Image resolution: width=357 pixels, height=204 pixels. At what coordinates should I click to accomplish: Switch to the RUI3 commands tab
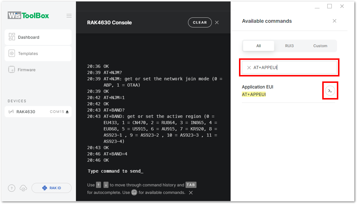tap(289, 46)
